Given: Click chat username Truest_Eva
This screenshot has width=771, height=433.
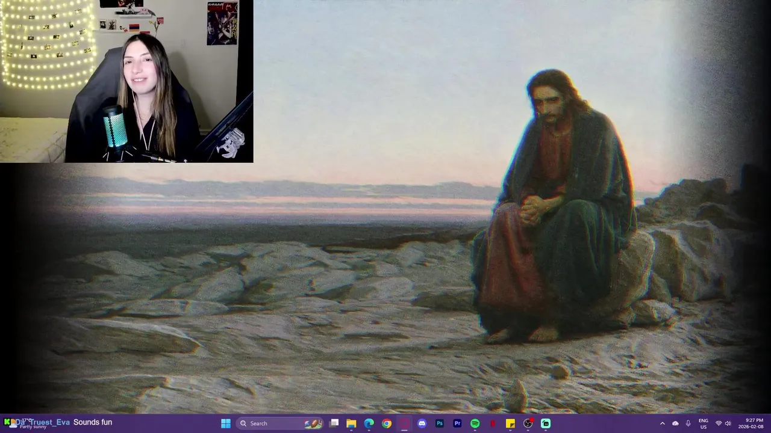Looking at the screenshot, I should (x=43, y=422).
